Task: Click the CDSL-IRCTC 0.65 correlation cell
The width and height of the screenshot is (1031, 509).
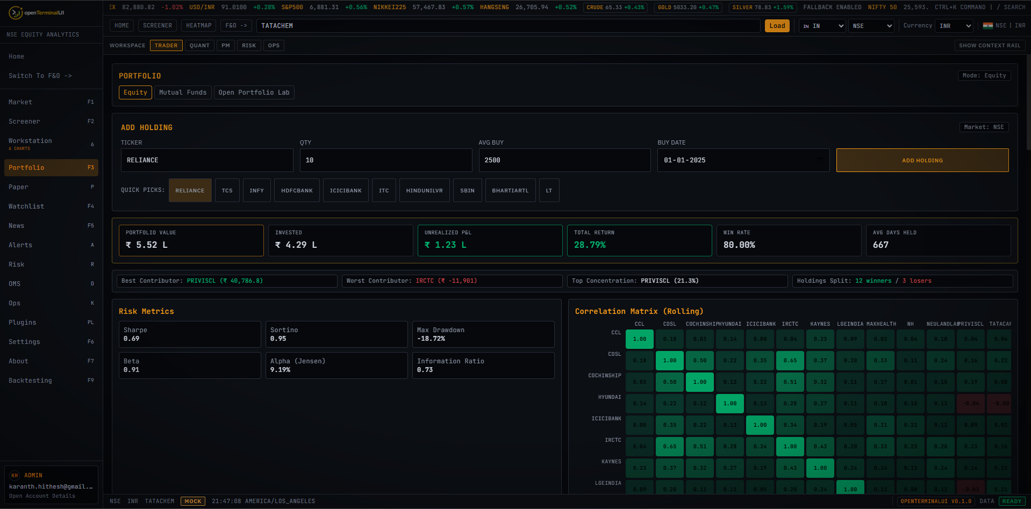Action: tap(790, 361)
